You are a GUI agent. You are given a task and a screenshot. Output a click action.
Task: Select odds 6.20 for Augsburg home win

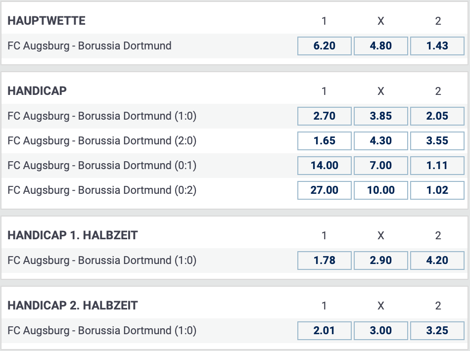pyautogui.click(x=324, y=45)
